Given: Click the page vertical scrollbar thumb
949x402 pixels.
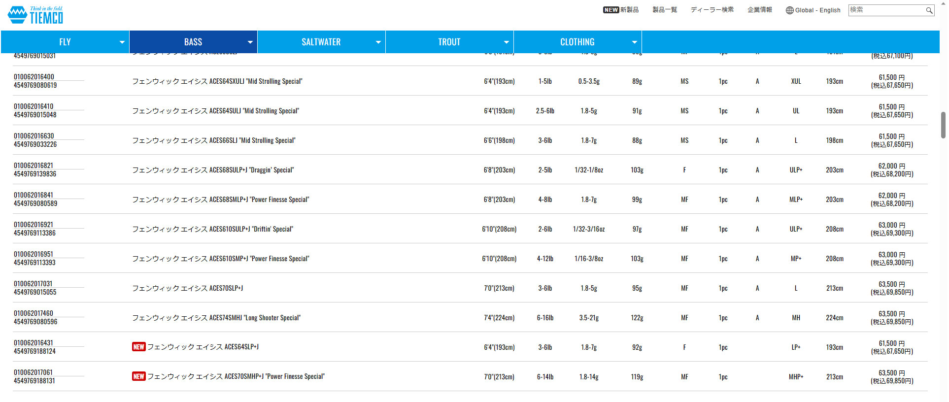Looking at the screenshot, I should tap(943, 125).
